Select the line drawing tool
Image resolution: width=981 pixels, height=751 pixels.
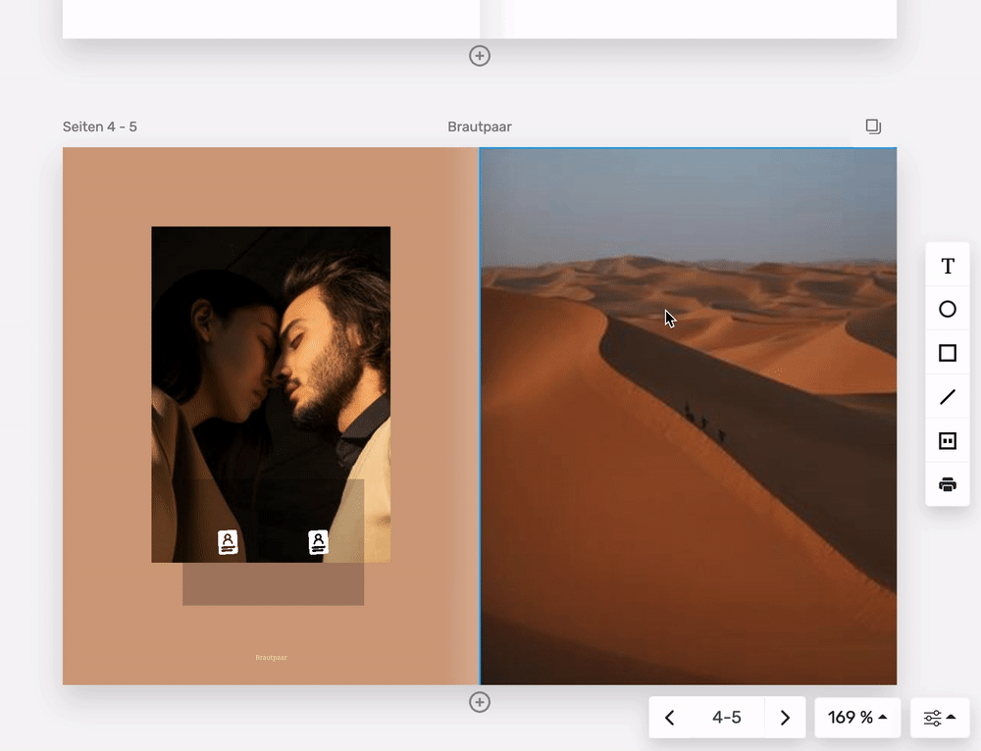click(x=948, y=396)
